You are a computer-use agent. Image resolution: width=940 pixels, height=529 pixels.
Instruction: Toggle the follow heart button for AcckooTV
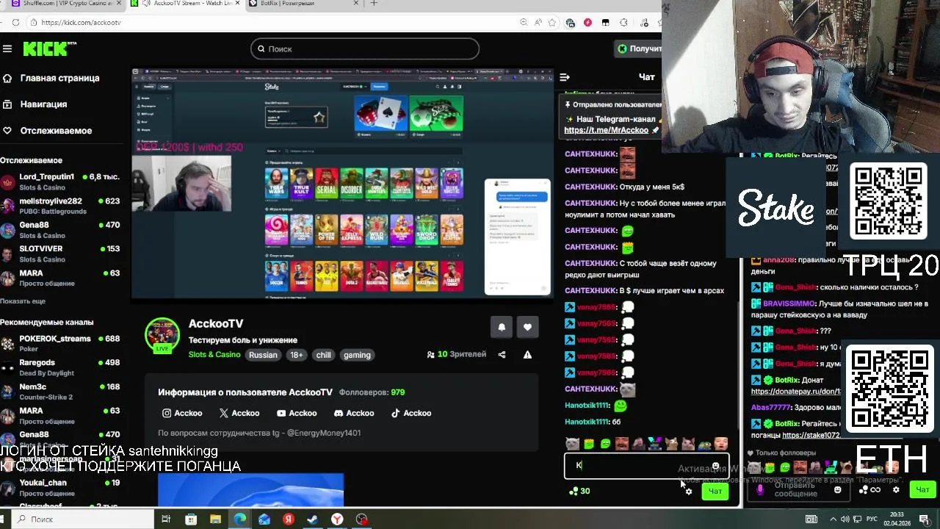(x=527, y=327)
